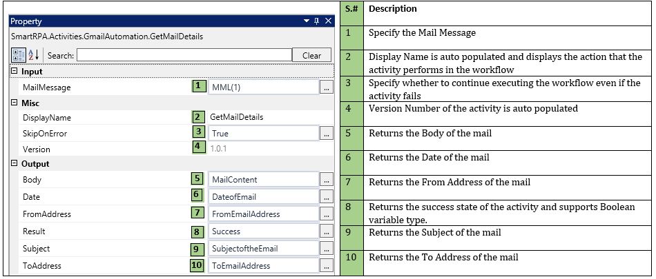Viewport: 656px width, 279px height.
Task: Pin the Property panel with the auto-hide icon
Action: [316, 21]
